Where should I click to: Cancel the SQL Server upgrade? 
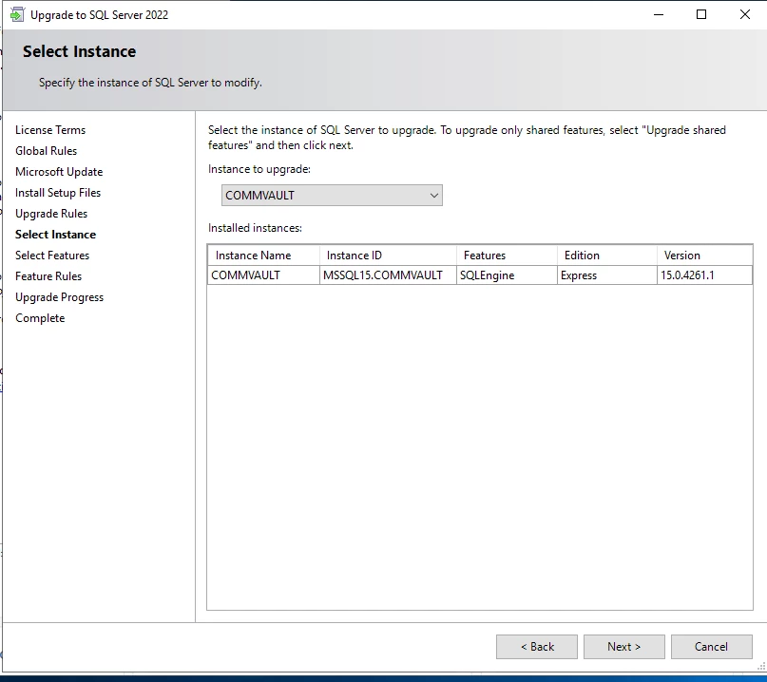pyautogui.click(x=711, y=646)
